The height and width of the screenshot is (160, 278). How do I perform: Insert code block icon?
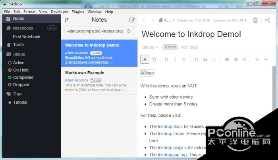214,59
